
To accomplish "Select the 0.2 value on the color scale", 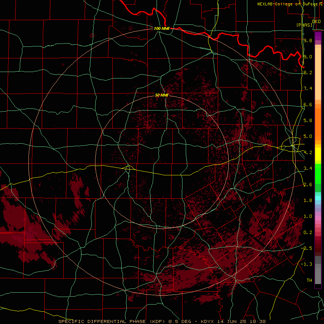I will pyautogui.click(x=308, y=233).
